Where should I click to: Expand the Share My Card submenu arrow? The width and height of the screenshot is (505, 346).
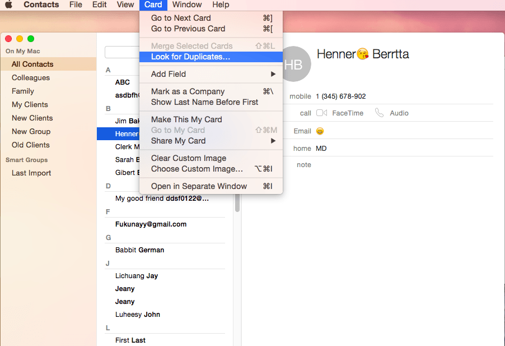coord(273,141)
